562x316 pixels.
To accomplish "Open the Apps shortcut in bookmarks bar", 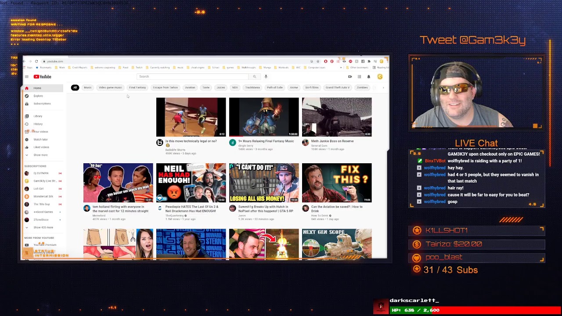I will tap(28, 68).
